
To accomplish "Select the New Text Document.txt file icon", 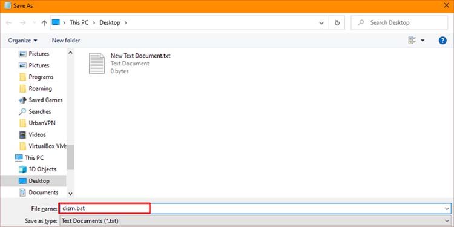I will (97, 64).
